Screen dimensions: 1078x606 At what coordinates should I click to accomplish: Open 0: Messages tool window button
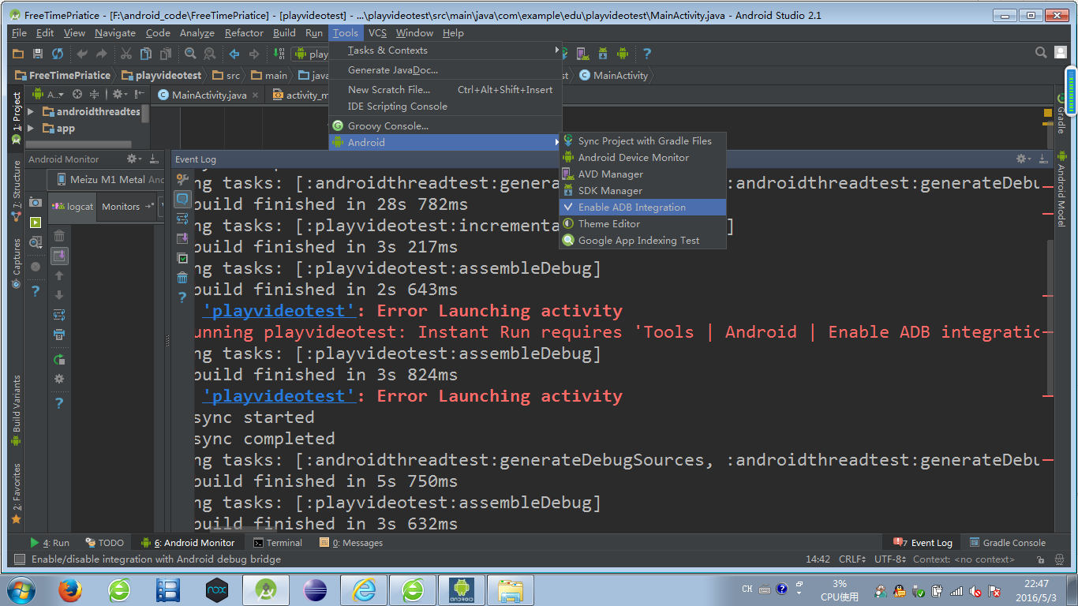(351, 543)
